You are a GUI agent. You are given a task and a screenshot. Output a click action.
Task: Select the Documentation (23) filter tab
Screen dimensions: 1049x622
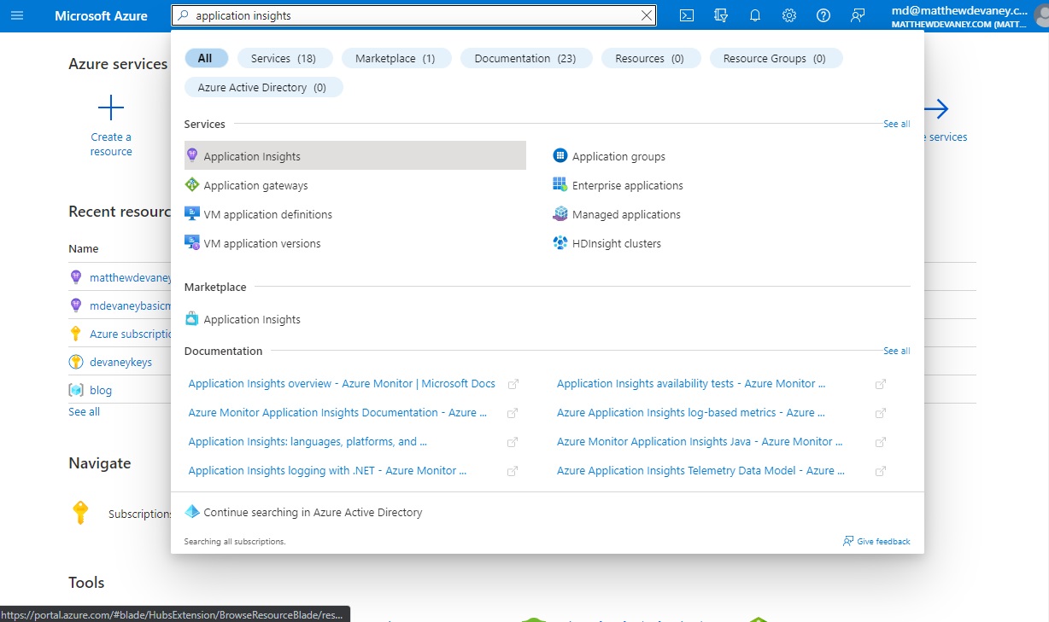pyautogui.click(x=524, y=58)
